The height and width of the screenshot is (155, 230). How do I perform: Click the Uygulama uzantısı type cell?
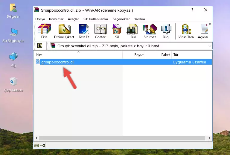coord(189,62)
